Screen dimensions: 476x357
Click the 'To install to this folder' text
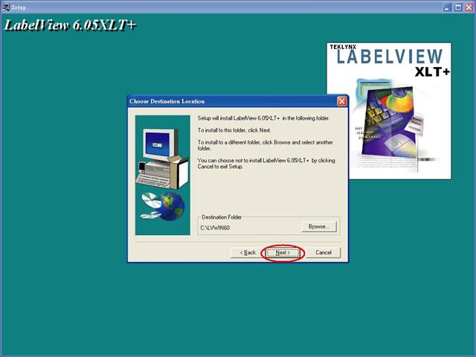tap(234, 130)
